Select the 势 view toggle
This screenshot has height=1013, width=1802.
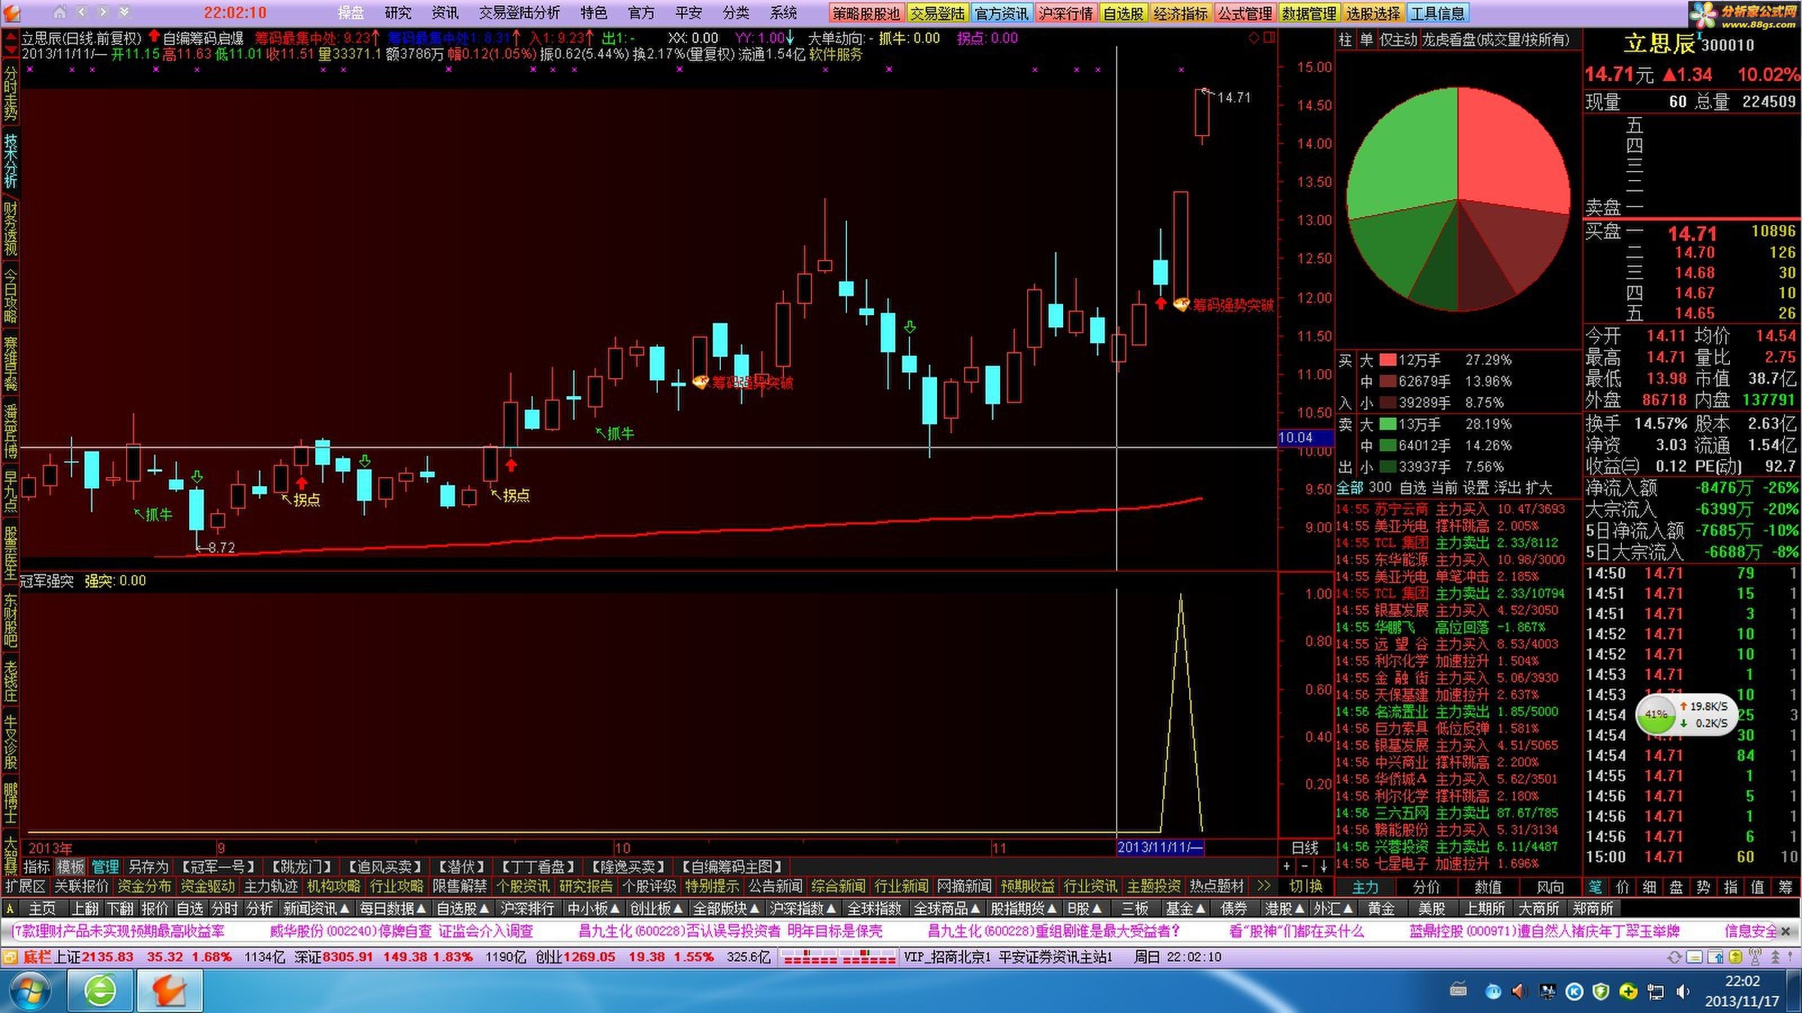[1704, 886]
